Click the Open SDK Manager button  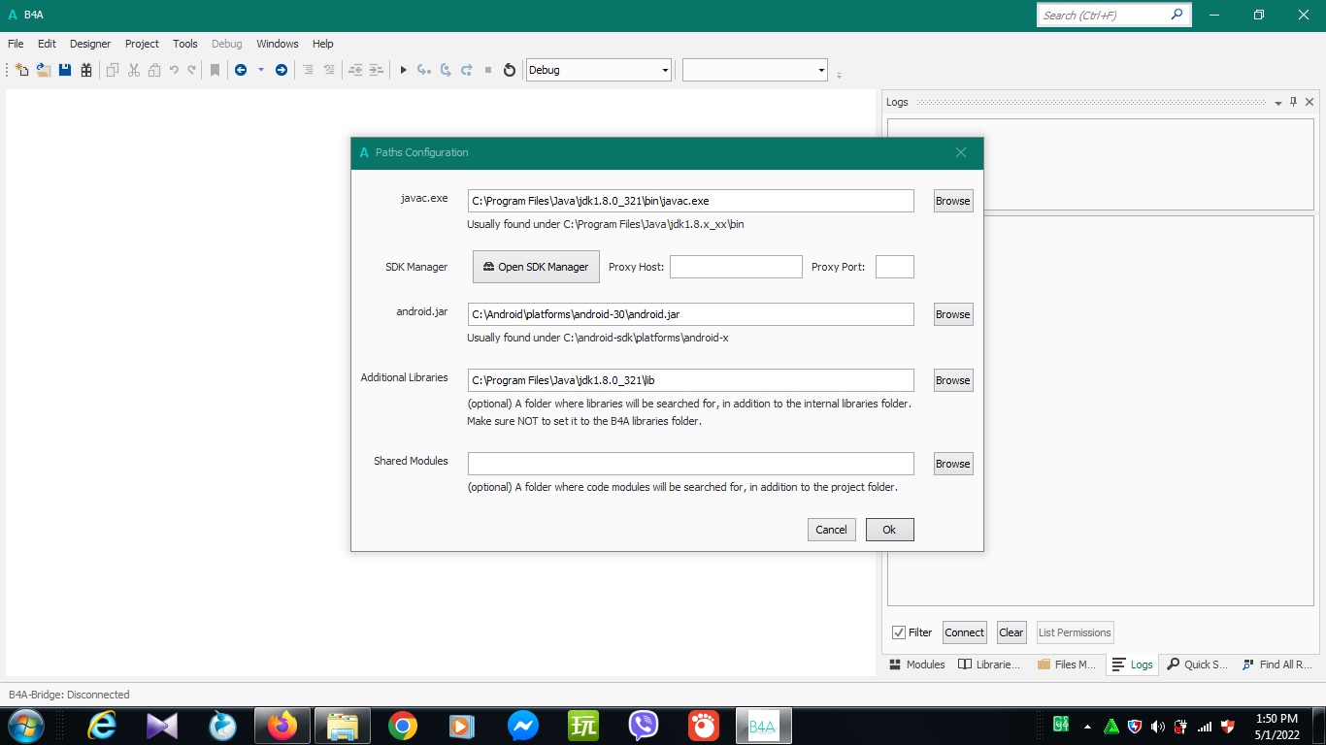point(536,267)
